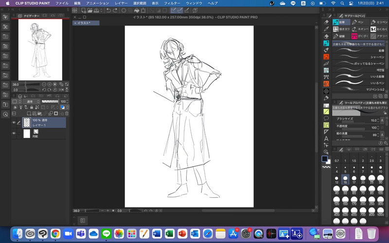Image resolution: width=389 pixels, height=243 pixels.
Task: Open the フィルター menu
Action: point(172,3)
